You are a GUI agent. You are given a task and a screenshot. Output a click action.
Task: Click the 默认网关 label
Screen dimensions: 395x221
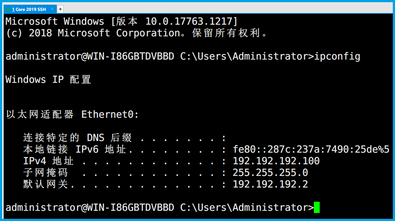pyautogui.click(x=45, y=184)
